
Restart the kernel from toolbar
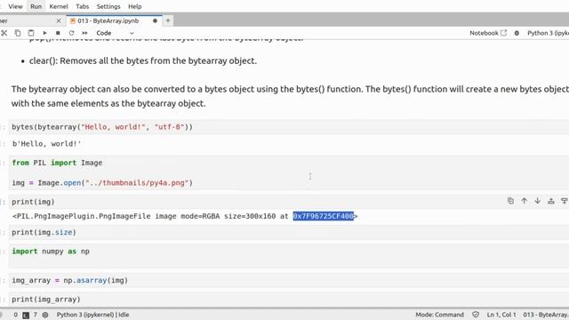point(71,33)
